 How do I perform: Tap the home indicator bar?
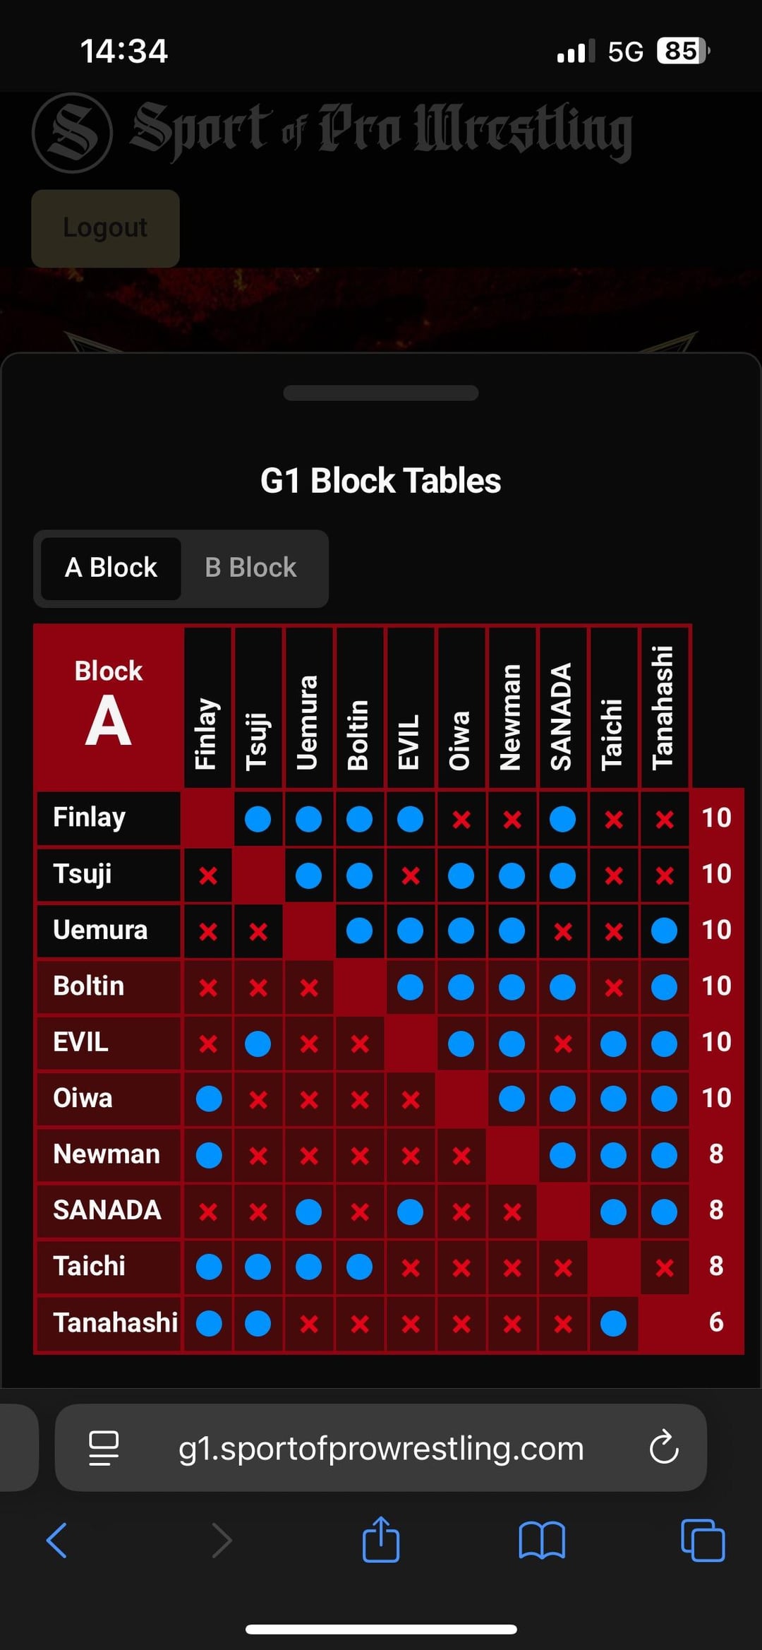click(381, 1629)
